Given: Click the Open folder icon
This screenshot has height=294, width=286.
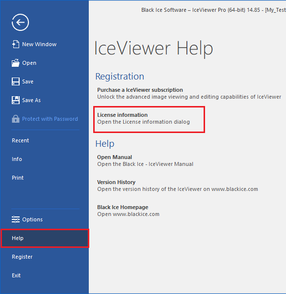Looking at the screenshot, I should click(16, 63).
